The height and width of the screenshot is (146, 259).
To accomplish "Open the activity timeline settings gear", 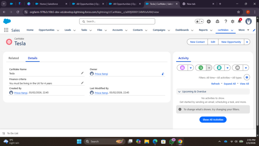I will click(x=247, y=77).
